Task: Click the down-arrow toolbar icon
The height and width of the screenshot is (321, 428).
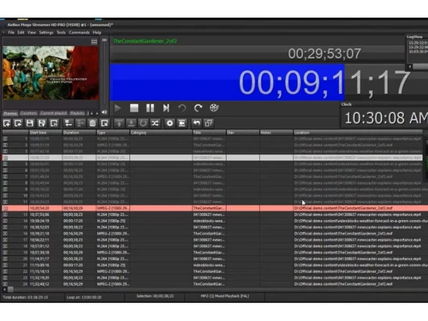Action: click(x=131, y=123)
